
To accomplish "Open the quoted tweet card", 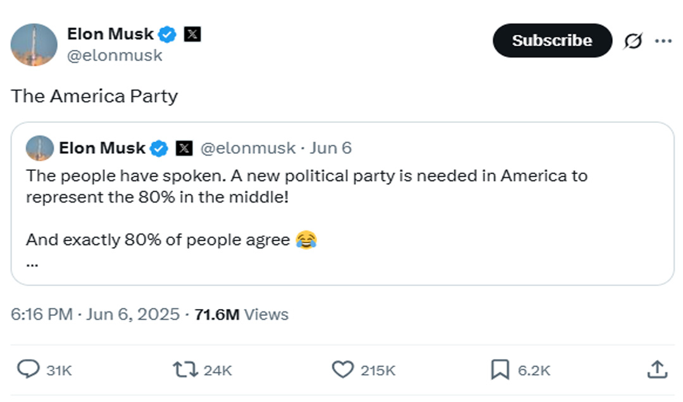I will [342, 203].
